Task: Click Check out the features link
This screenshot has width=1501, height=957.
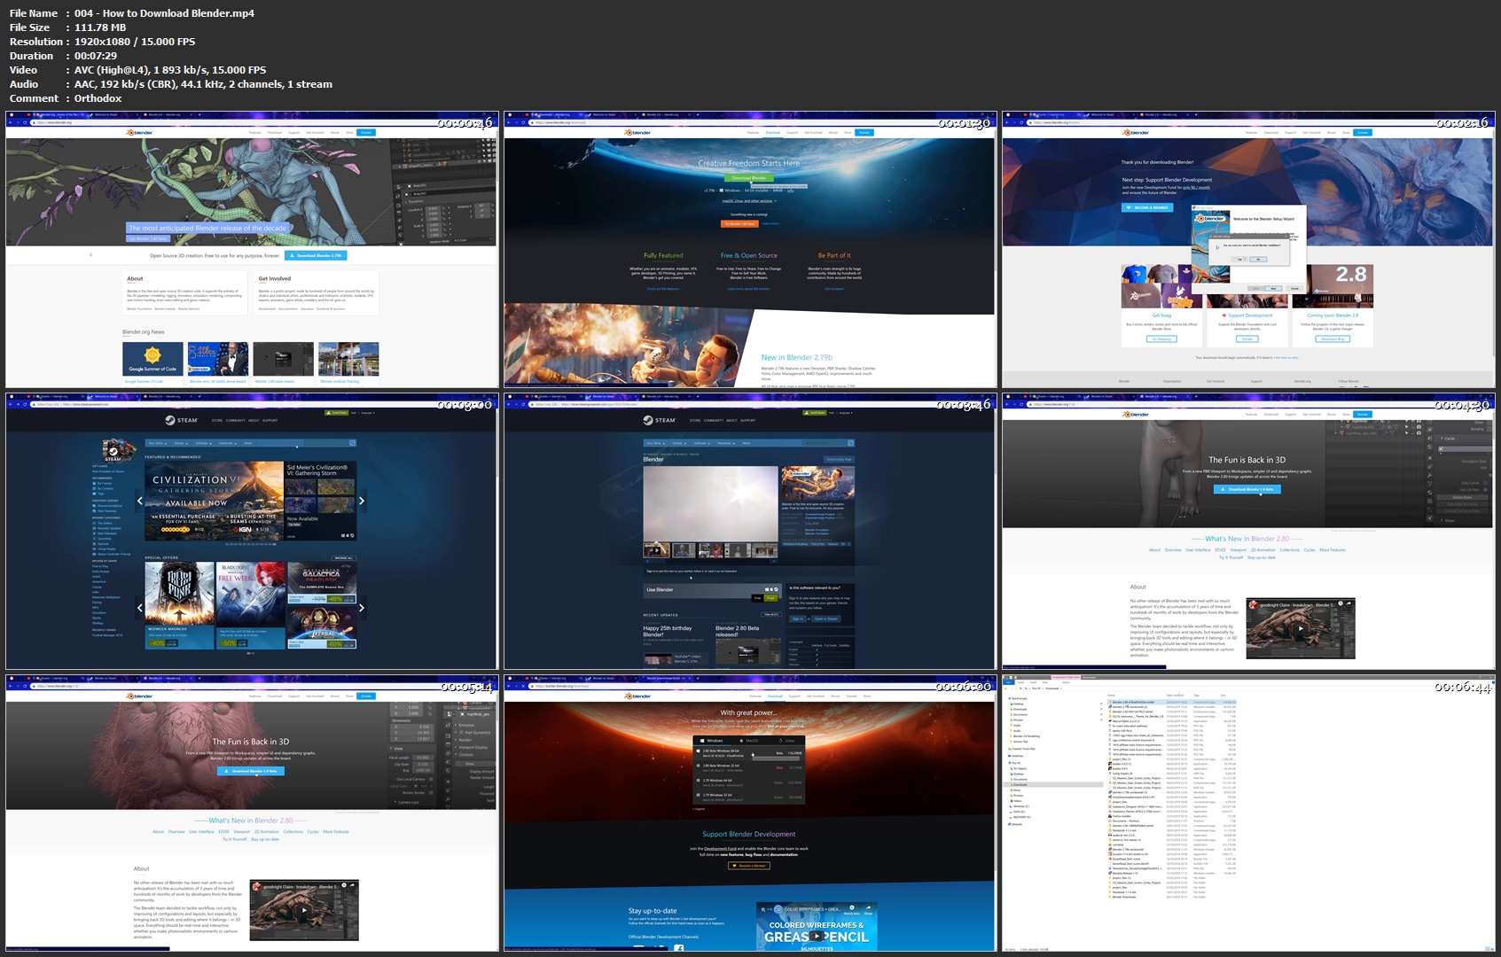Action: click(x=663, y=289)
